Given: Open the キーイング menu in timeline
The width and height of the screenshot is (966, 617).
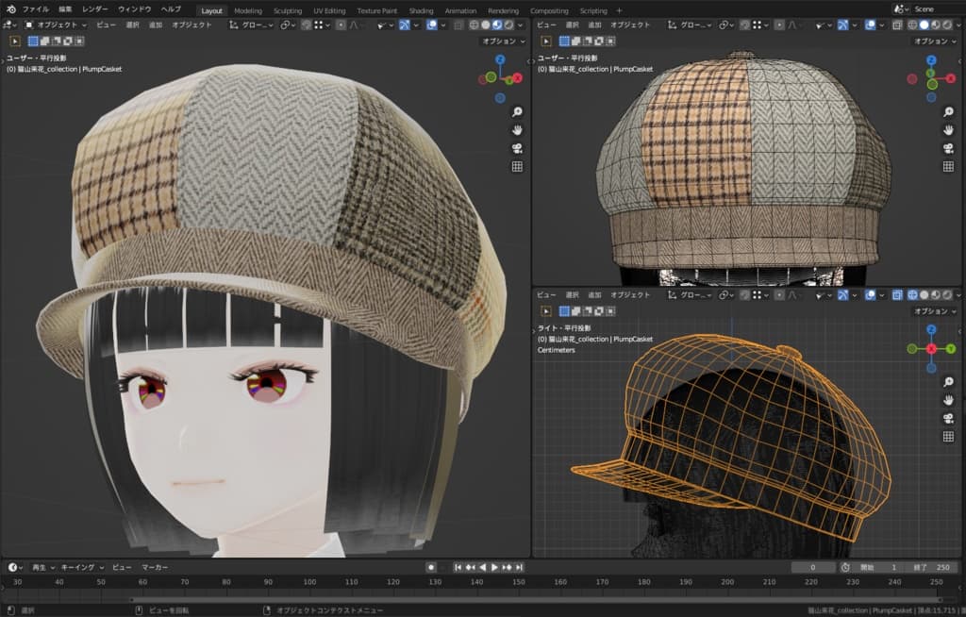Looking at the screenshot, I should pos(80,567).
